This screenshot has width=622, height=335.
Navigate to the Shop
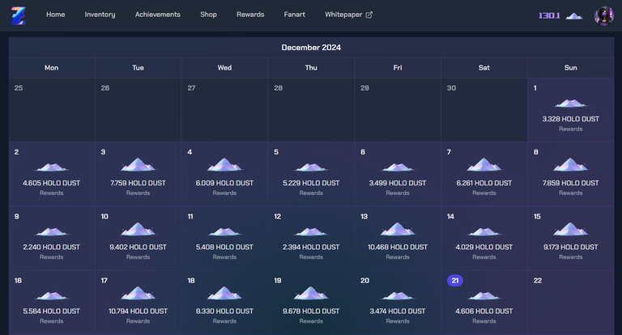pos(208,15)
